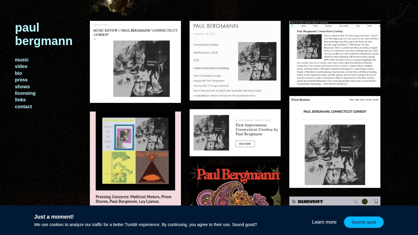
Task: Open the paisley Paul Bergmann poster image
Action: click(x=235, y=185)
